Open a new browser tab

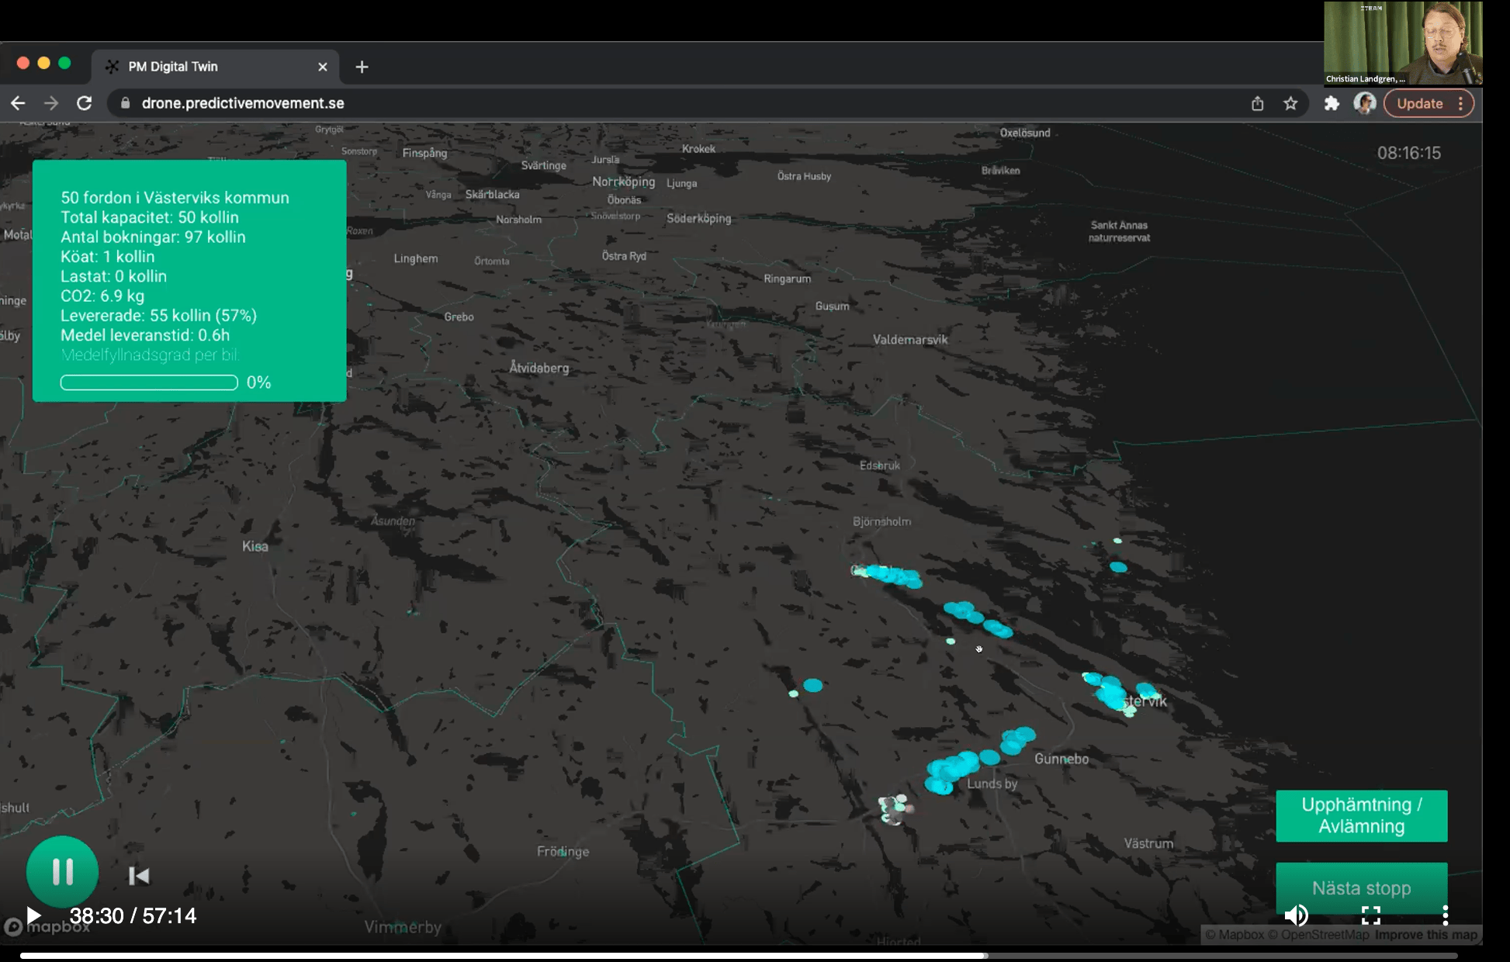tap(362, 67)
